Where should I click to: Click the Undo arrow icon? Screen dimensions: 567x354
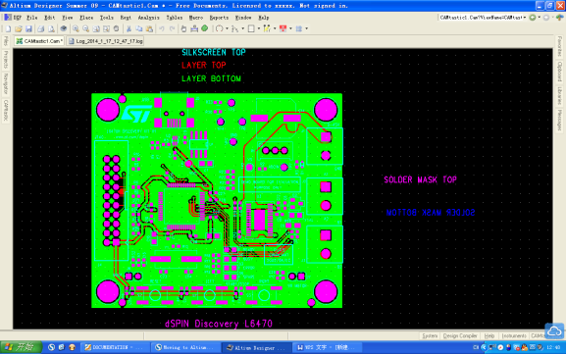pyautogui.click(x=162, y=28)
